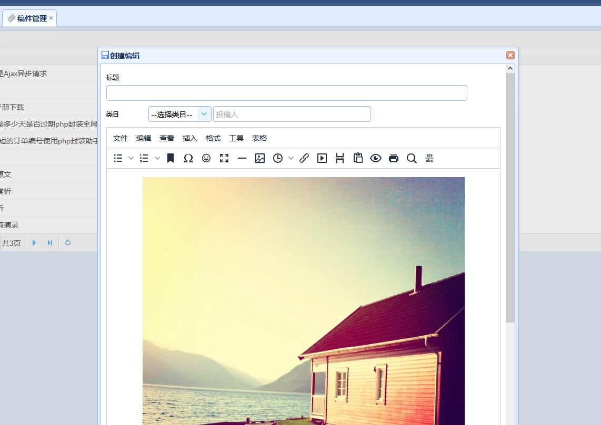
Task: Open the emoticons smiley icon
Action: point(206,158)
